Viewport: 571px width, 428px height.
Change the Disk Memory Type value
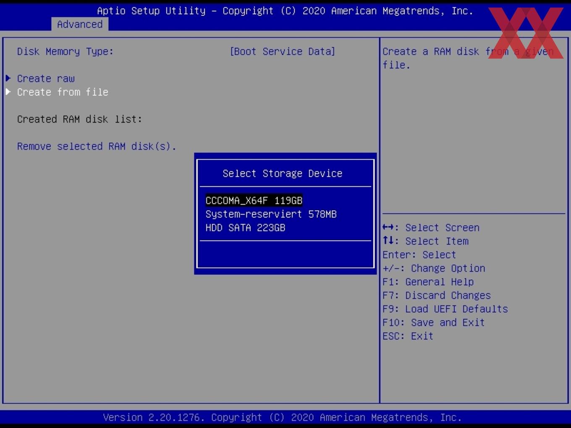coord(282,52)
